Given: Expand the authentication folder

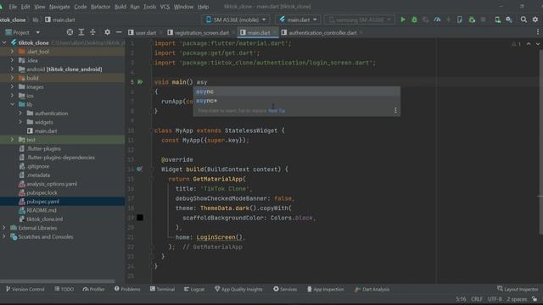Looking at the screenshot, I should [20, 113].
